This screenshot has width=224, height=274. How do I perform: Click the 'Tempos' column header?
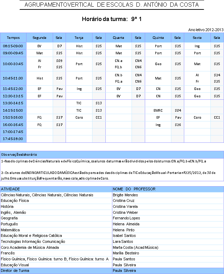[x=13, y=37]
